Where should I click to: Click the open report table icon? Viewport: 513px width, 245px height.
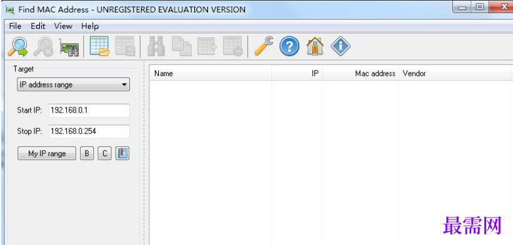pyautogui.click(x=99, y=46)
